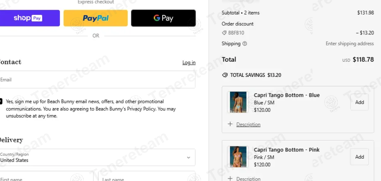Check out with Google Pay
The width and height of the screenshot is (381, 181).
[163, 18]
